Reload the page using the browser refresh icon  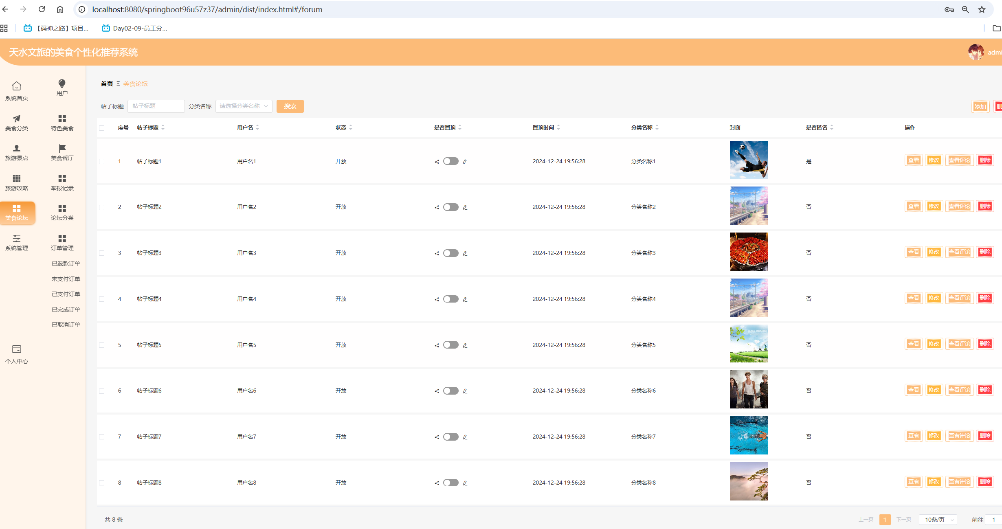[42, 9]
